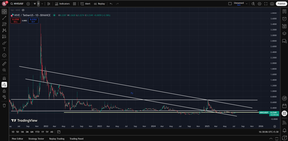Open the Trading Panel tab
The image size is (288, 141).
76,139
